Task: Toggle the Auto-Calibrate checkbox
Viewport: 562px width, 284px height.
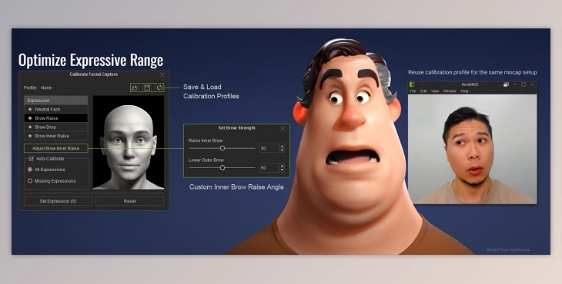Action: pyautogui.click(x=32, y=159)
